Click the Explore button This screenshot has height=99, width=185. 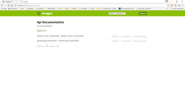pyautogui.click(x=143, y=13)
